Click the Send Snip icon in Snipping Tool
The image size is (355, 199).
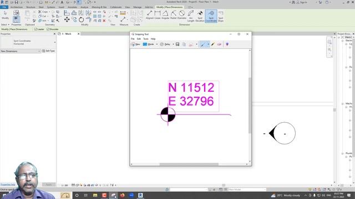(x=191, y=44)
